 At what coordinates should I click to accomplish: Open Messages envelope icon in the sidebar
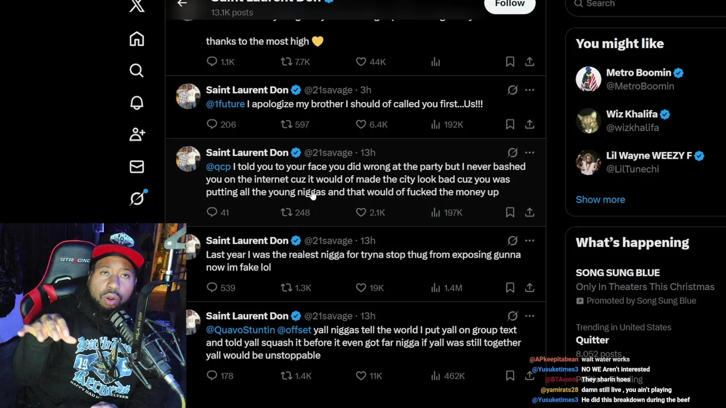(x=137, y=167)
